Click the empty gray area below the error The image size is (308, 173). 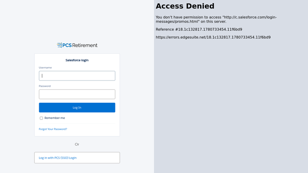coord(231,106)
